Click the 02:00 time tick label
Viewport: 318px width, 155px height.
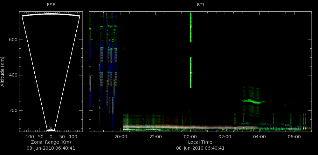[x=225, y=137]
